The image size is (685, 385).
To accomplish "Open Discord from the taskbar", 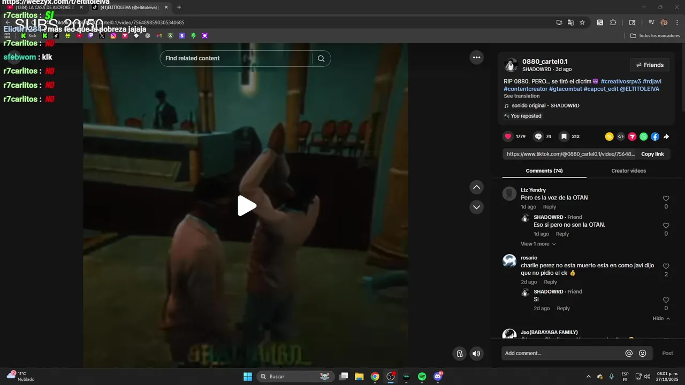I will pos(438,376).
